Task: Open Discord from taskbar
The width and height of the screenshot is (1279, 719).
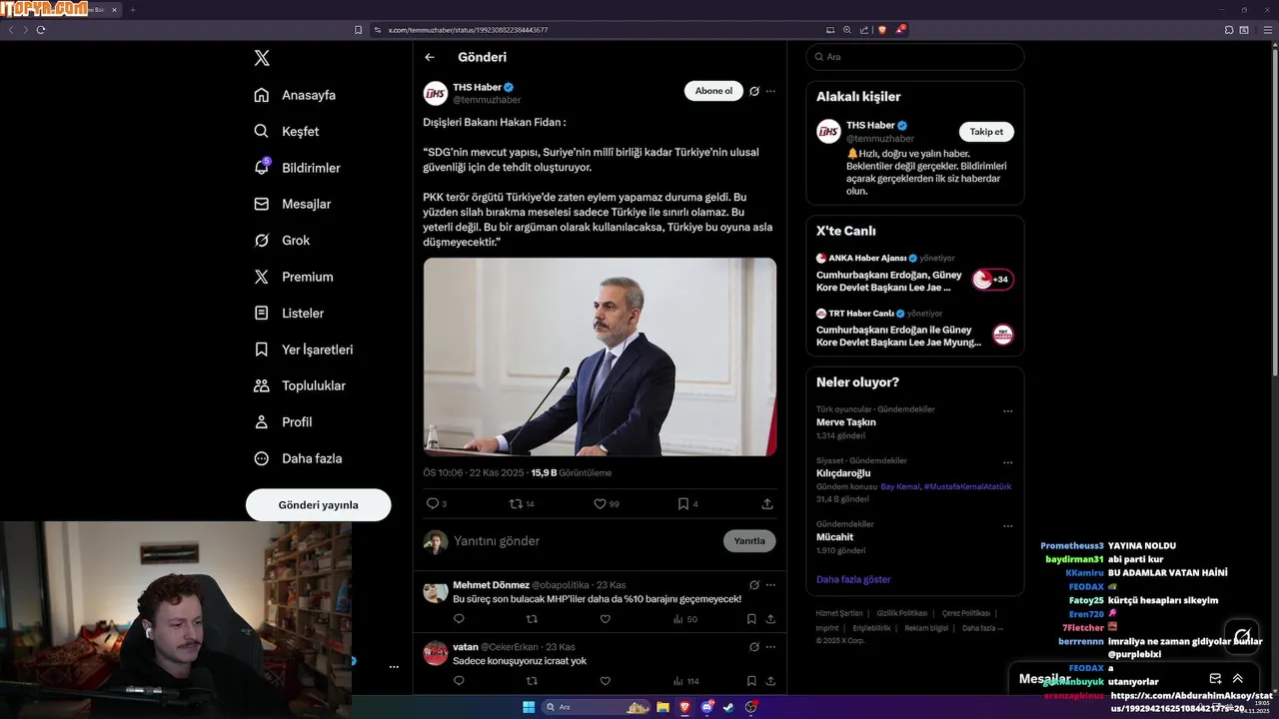Action: [x=706, y=707]
